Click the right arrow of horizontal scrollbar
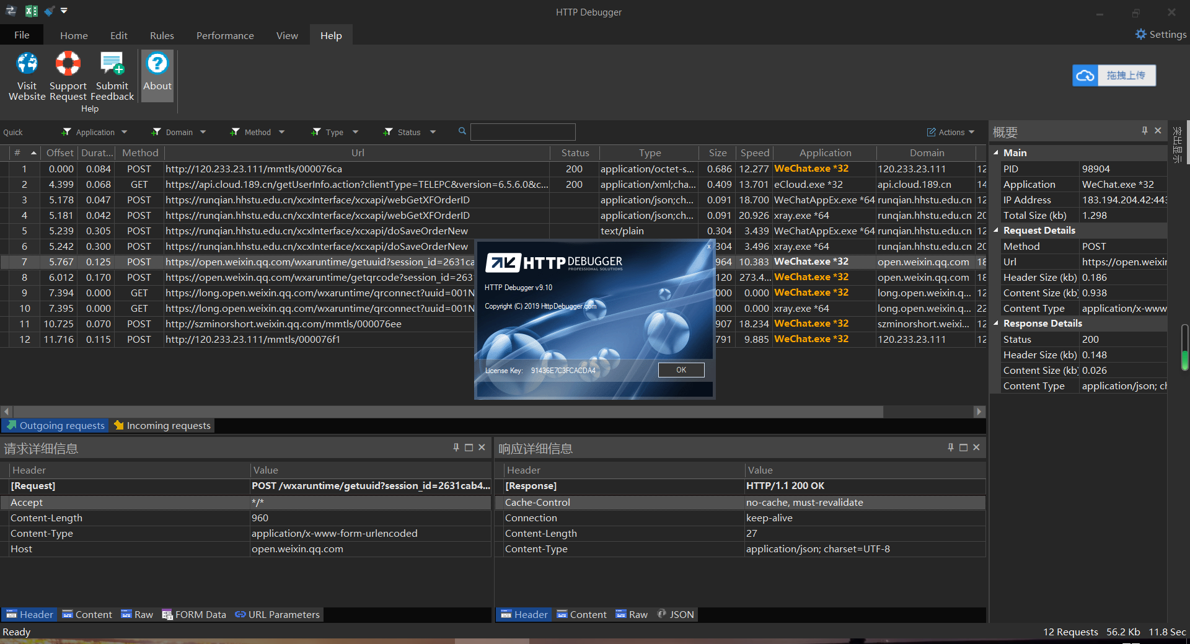The image size is (1190, 644). click(979, 412)
